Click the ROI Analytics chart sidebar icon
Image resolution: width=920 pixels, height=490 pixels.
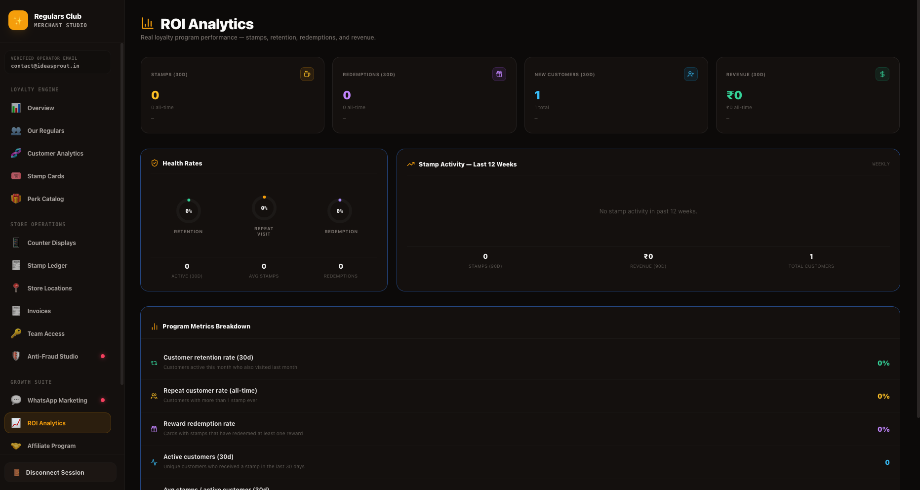click(x=16, y=423)
